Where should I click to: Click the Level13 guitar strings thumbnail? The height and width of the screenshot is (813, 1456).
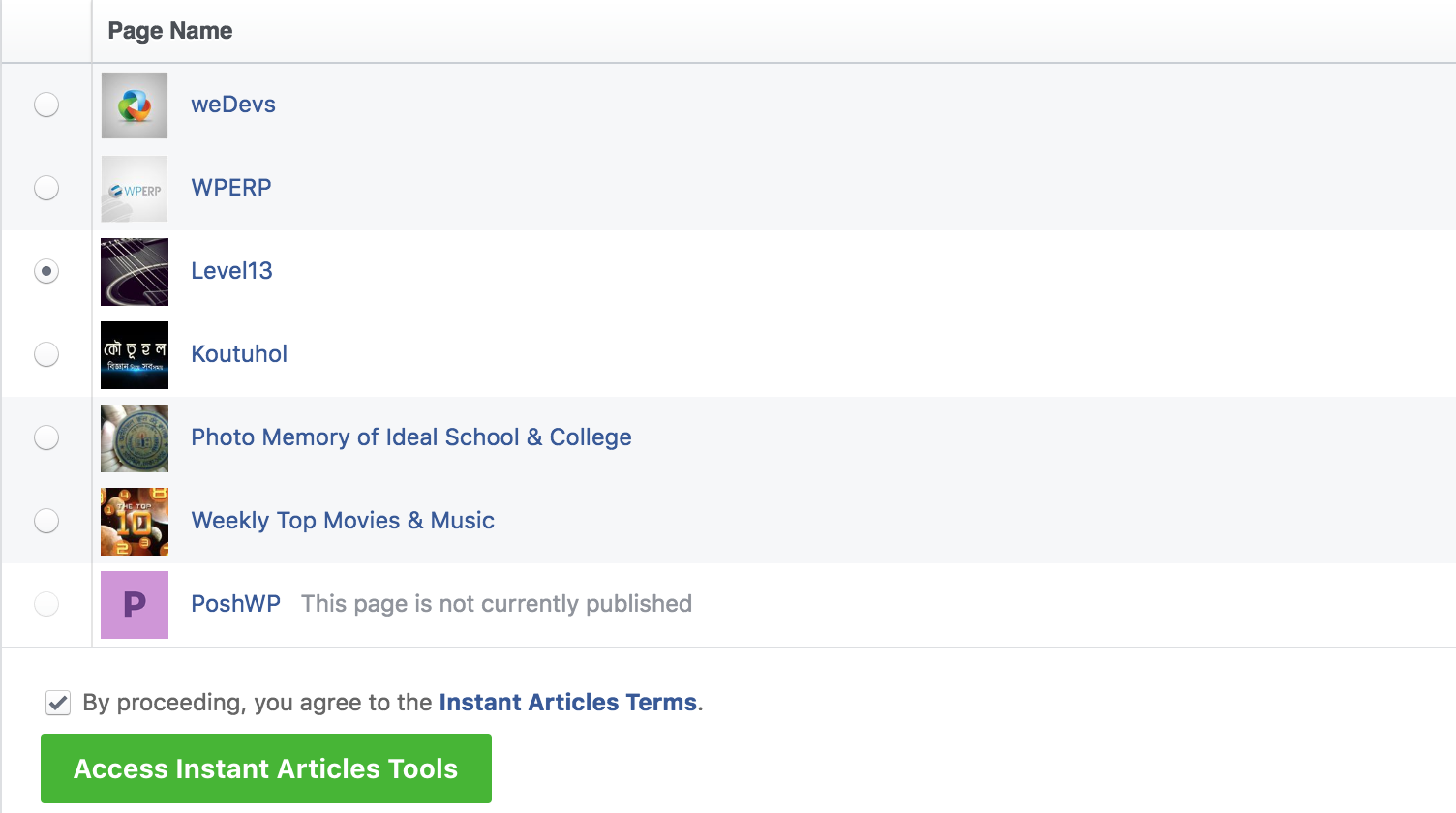pyautogui.click(x=135, y=272)
